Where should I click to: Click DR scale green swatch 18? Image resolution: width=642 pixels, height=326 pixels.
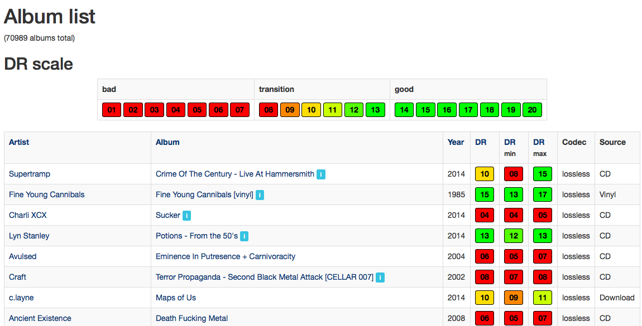489,110
